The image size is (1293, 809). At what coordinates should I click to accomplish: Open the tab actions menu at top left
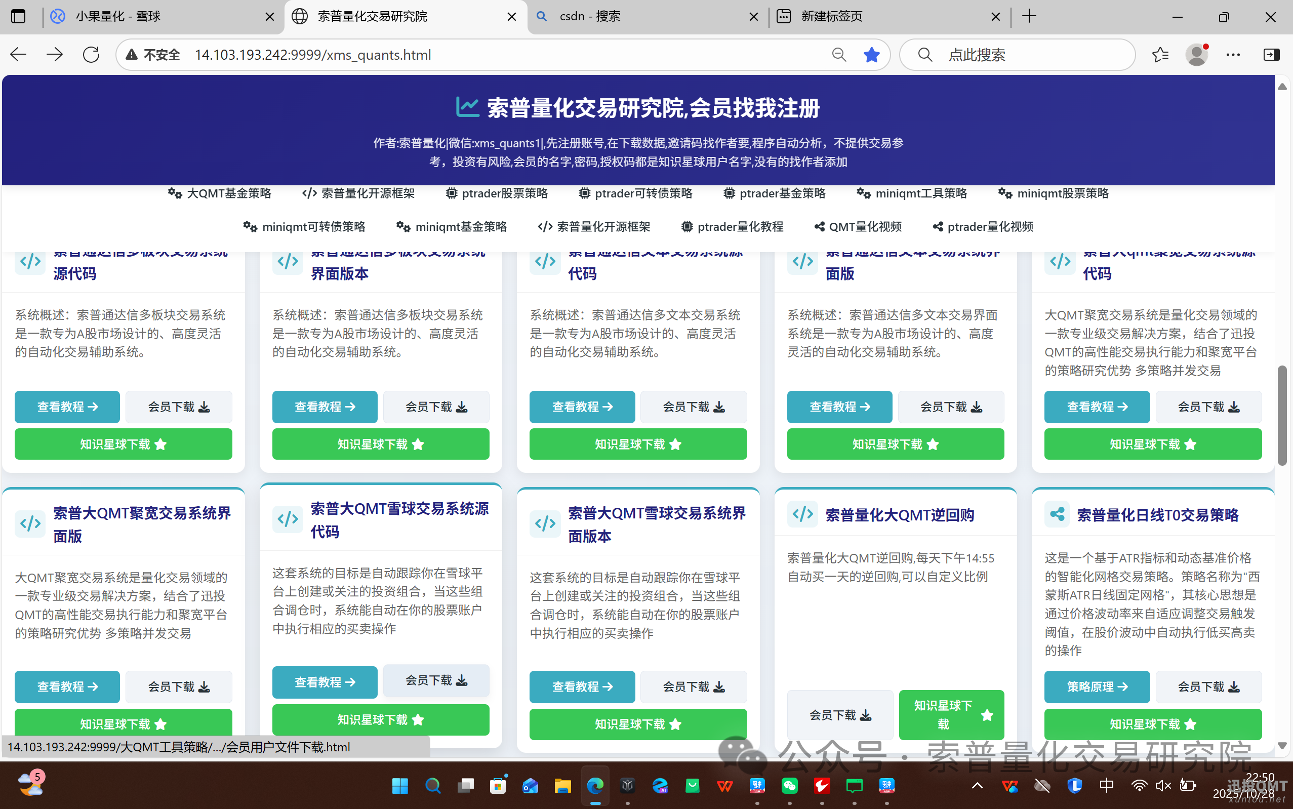(19, 17)
